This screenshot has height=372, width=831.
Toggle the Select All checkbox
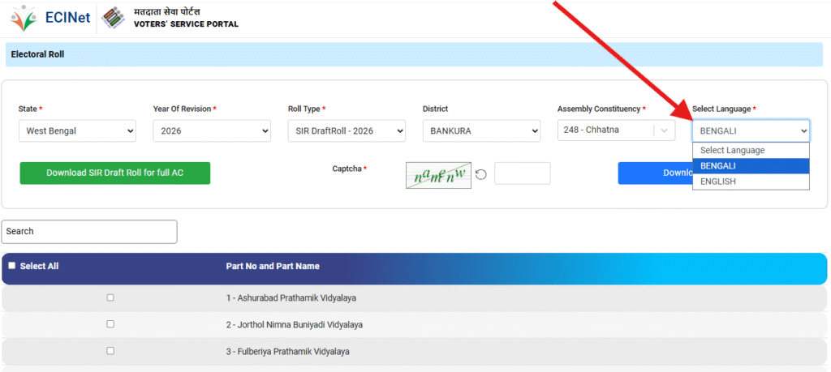coord(12,266)
